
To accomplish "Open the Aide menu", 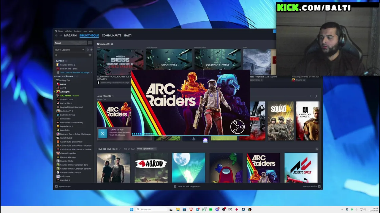I will tap(91, 31).
